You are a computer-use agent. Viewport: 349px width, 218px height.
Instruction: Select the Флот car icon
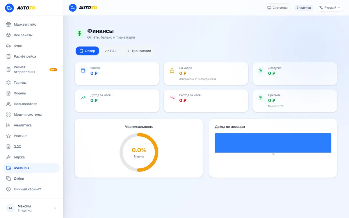click(x=8, y=46)
